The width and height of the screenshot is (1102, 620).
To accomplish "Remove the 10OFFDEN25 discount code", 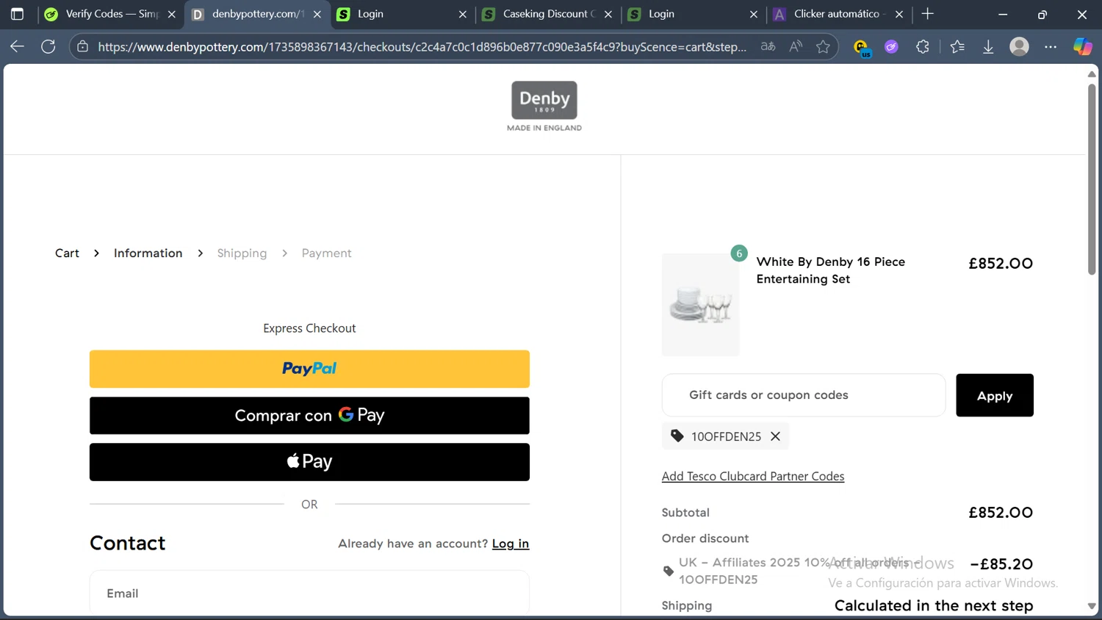I will click(775, 436).
